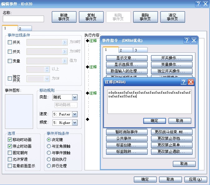Open the 频度 frequency dropdown
Viewport: 210px width, 185px height.
coord(75,123)
